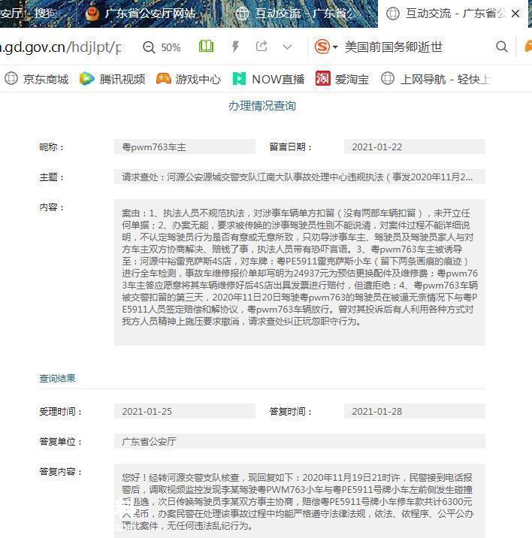This screenshot has height=538, width=532.
Task: Click the reply content text box
Action: (x=300, y=501)
